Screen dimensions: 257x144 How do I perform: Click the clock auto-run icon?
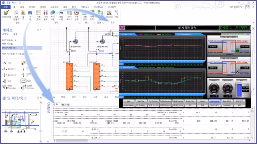[76, 13]
